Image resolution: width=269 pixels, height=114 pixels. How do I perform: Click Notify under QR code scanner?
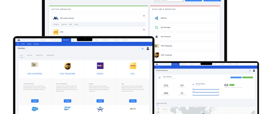pyautogui.click(x=70, y=24)
